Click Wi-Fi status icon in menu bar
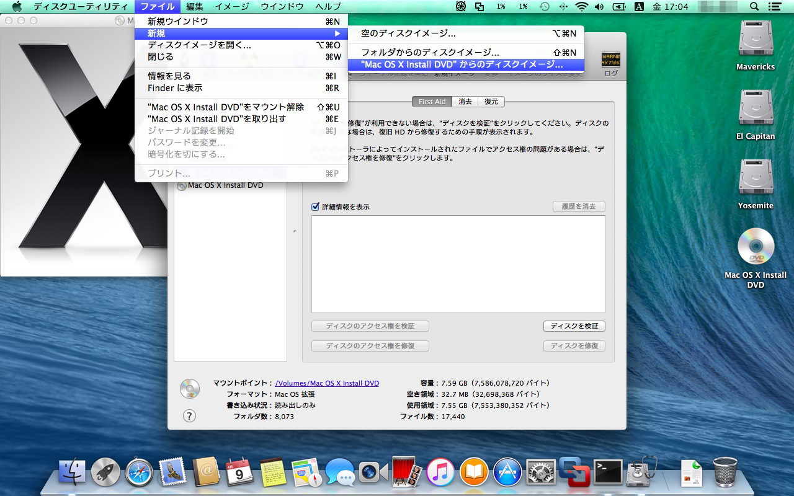The width and height of the screenshot is (794, 496). (x=581, y=7)
